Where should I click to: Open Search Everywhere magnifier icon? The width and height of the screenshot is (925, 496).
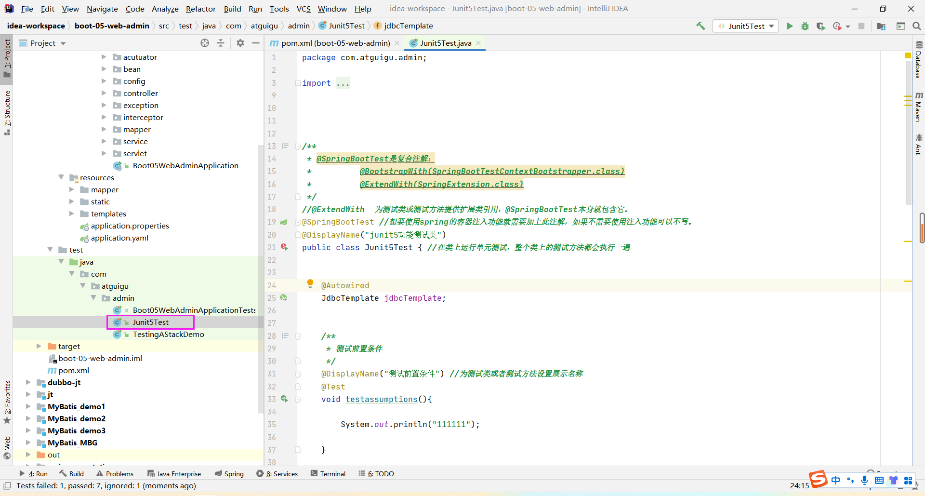click(917, 26)
